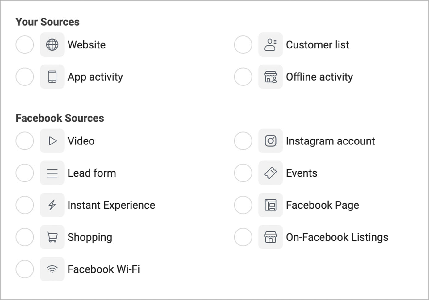
Task: Click the Video play icon
Action: click(x=52, y=141)
